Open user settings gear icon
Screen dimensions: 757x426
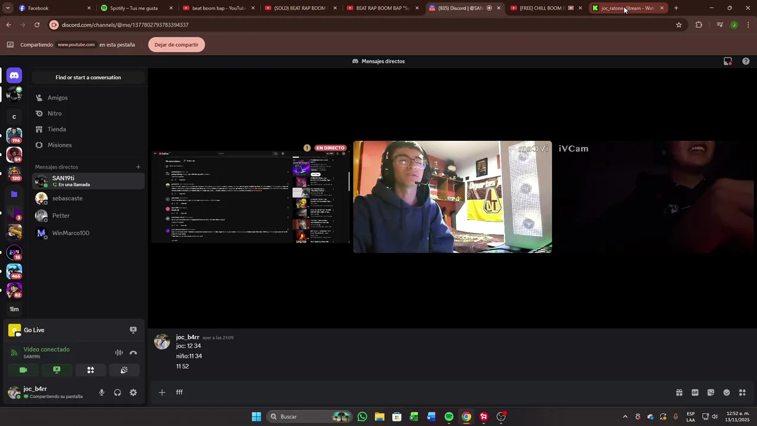tap(133, 392)
